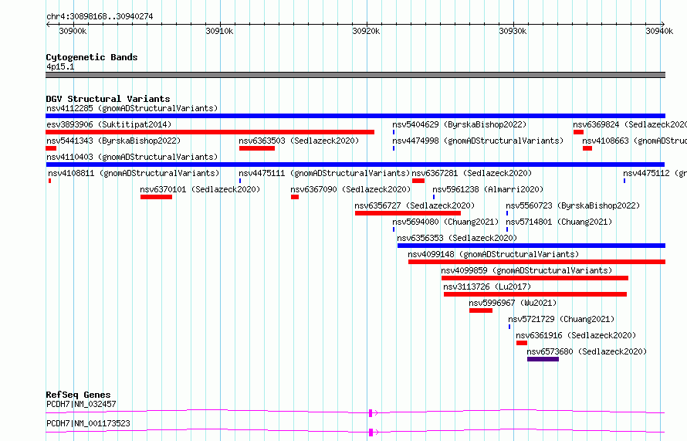Click the nsv3113726 Lu2017 label
This screenshot has height=441, width=687.
pyautogui.click(x=487, y=287)
